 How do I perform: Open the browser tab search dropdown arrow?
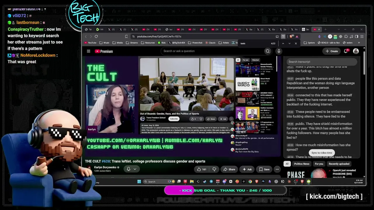coord(339,29)
